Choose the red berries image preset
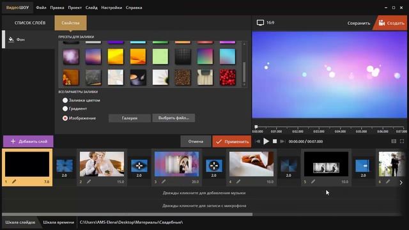 point(228,77)
